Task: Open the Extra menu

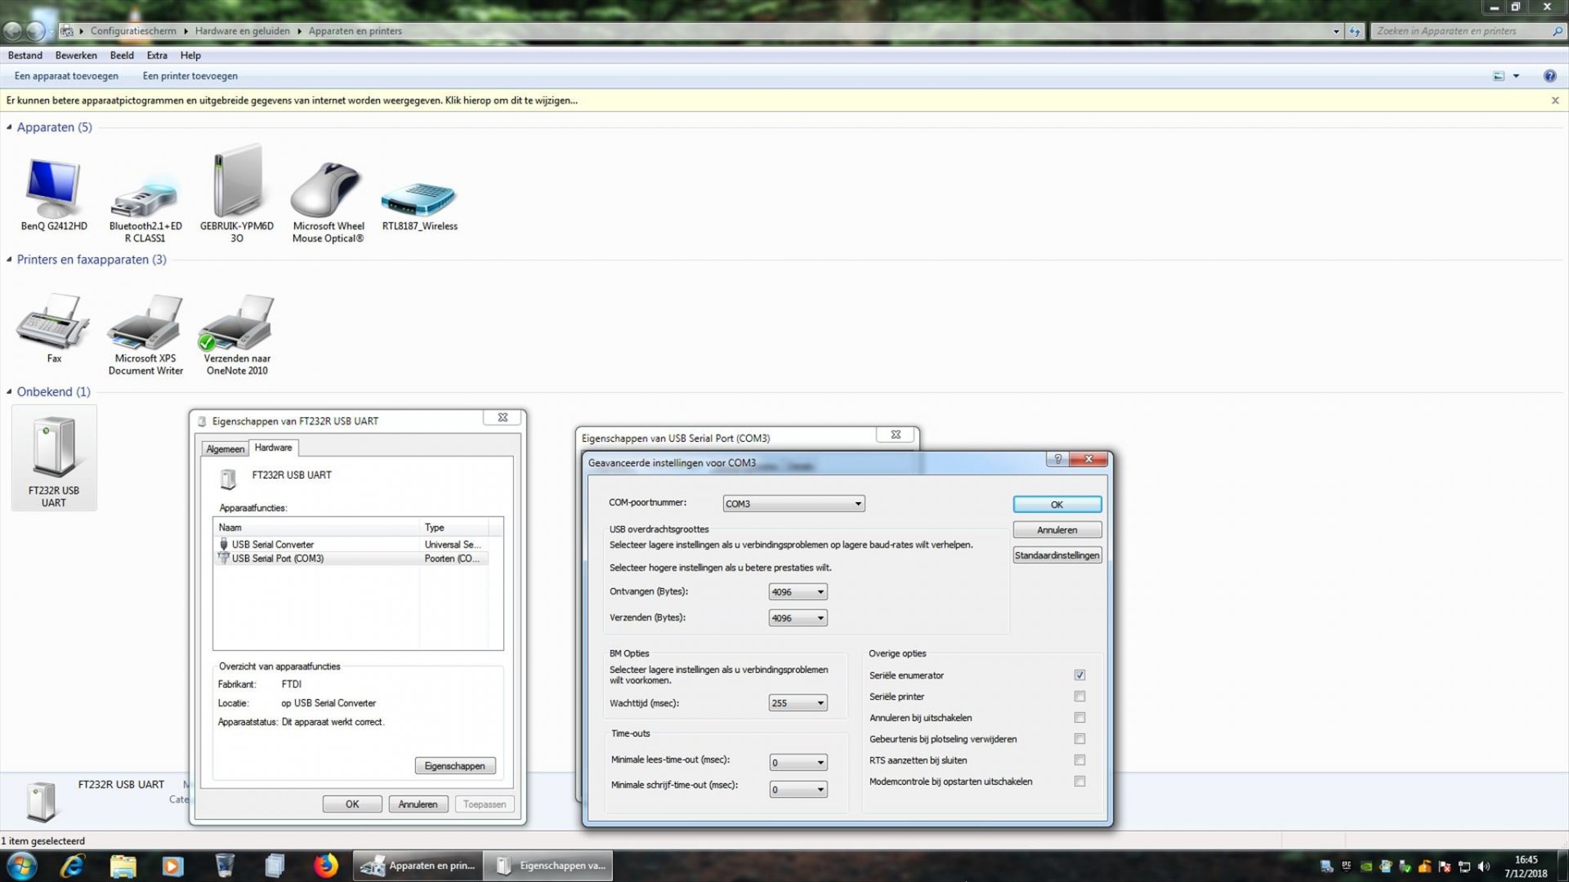Action: pyautogui.click(x=156, y=55)
